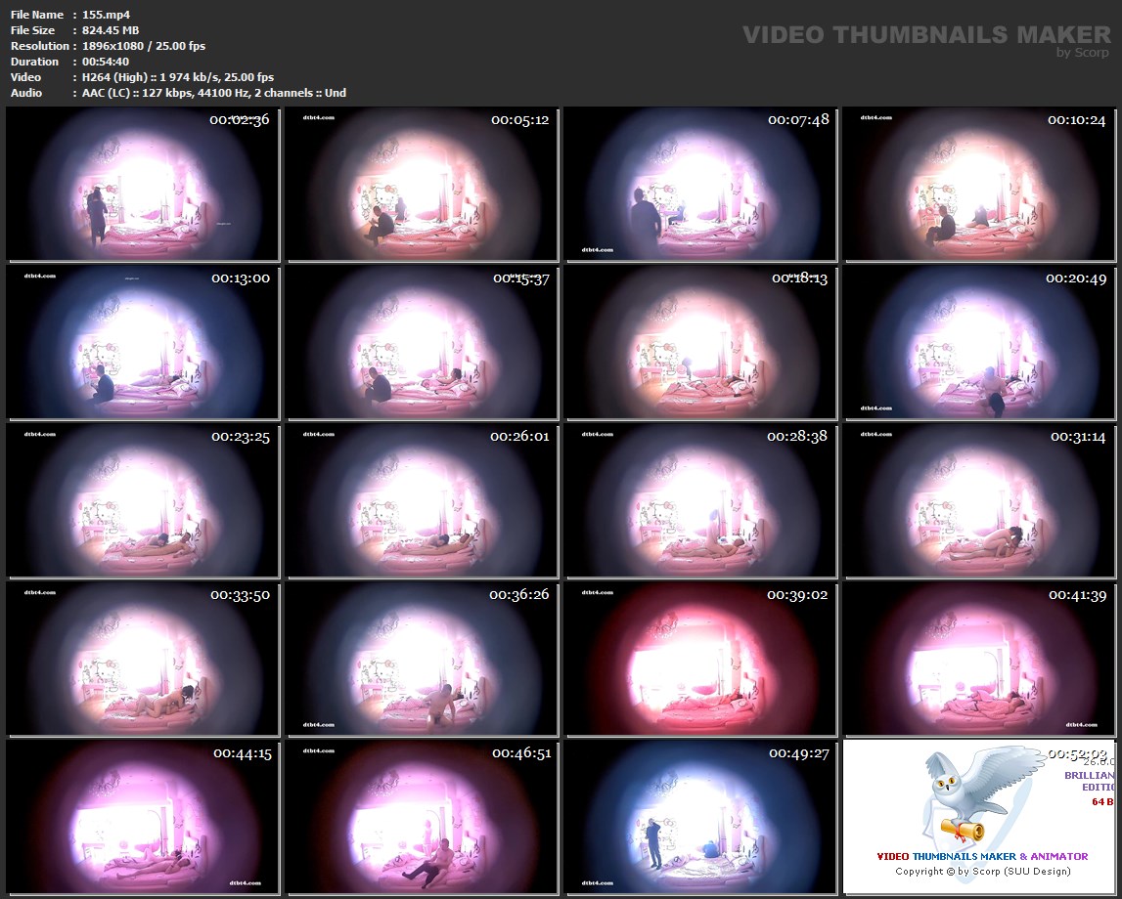
Task: Select the thumbnail stamped 00:02:36
Action: click(x=143, y=184)
